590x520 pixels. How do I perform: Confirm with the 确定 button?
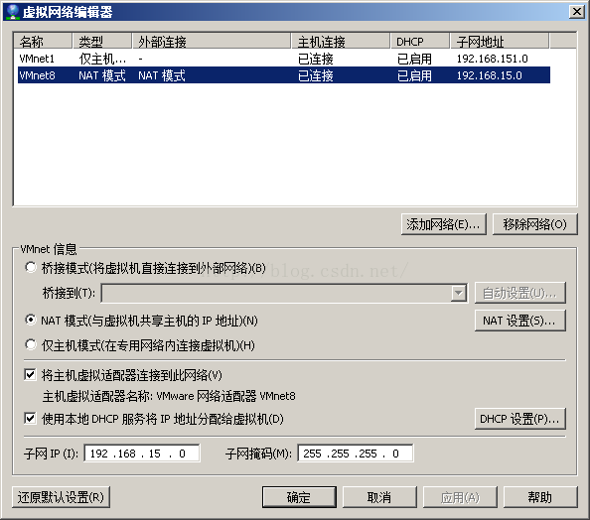299,497
